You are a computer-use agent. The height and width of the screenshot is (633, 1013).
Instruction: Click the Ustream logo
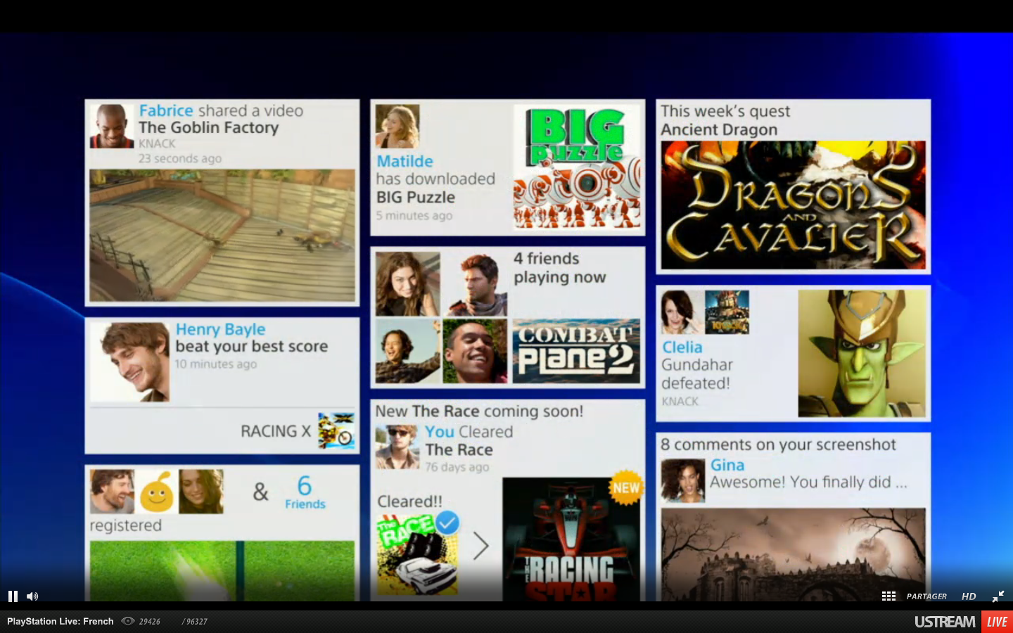tap(945, 621)
